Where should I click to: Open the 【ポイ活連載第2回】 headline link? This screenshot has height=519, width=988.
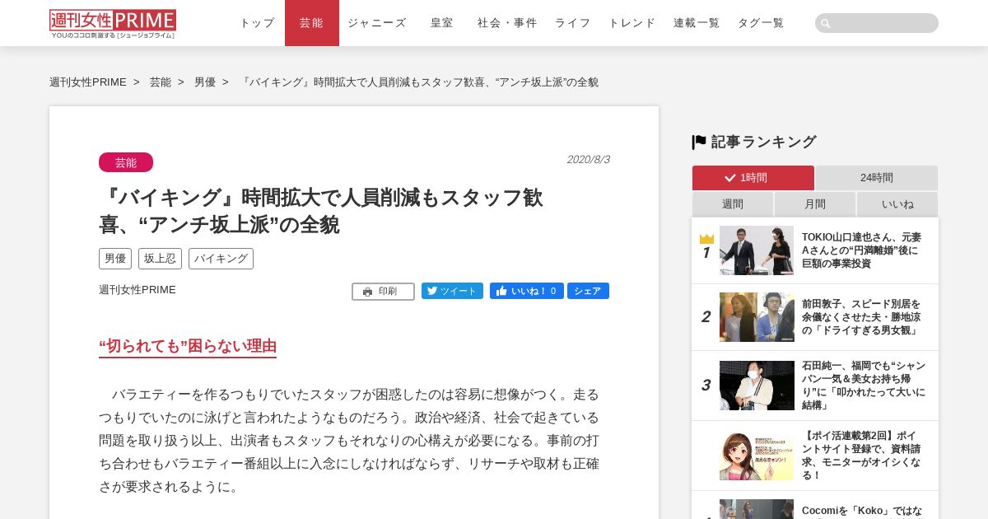862,456
